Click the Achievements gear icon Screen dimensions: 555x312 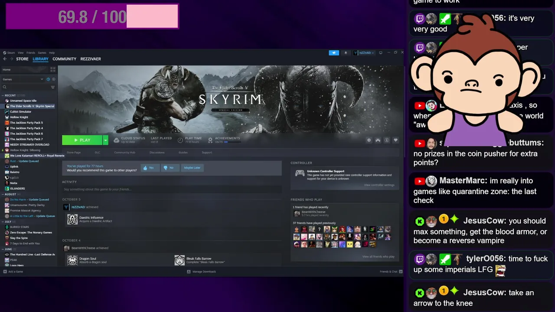pyautogui.click(x=210, y=140)
